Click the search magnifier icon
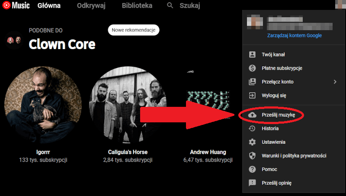346x196 pixels. 170,6
